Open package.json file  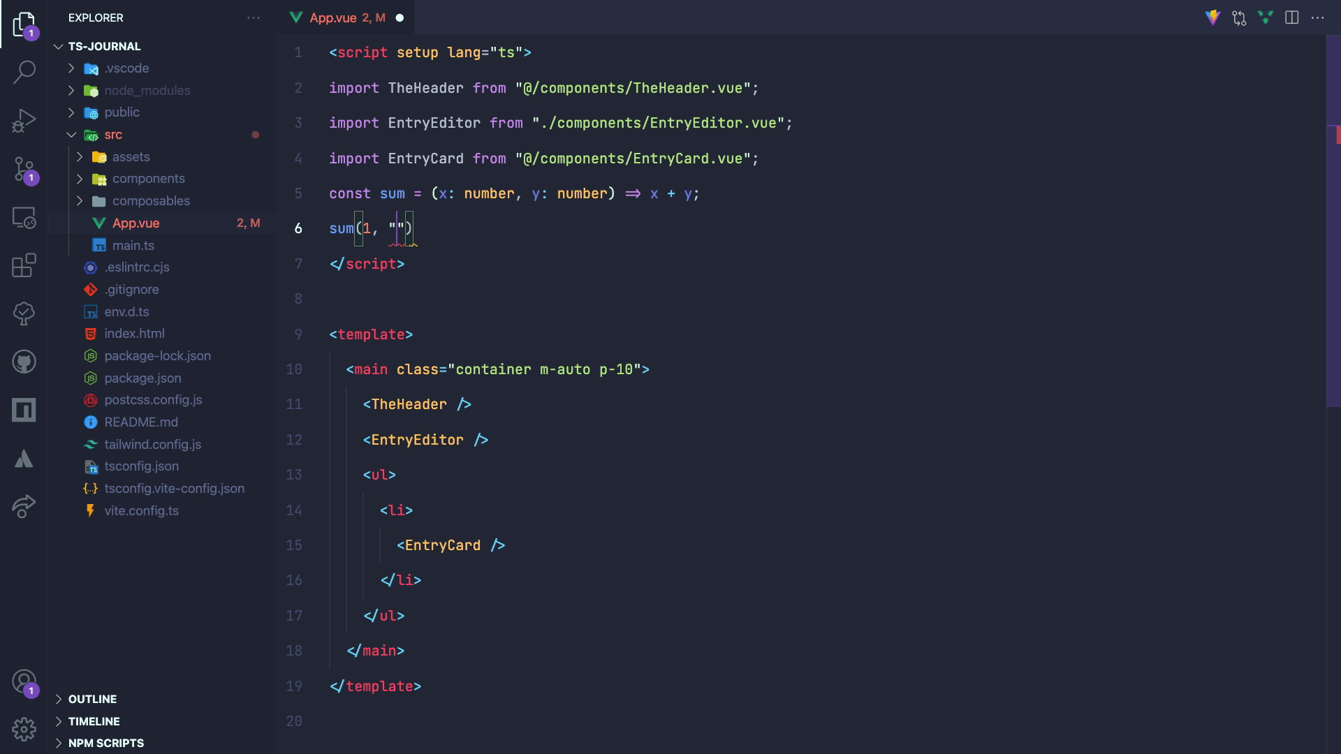pos(163,378)
